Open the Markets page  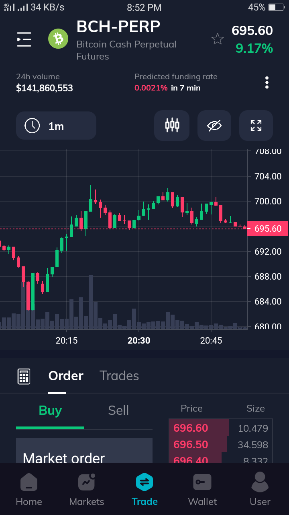[87, 489]
